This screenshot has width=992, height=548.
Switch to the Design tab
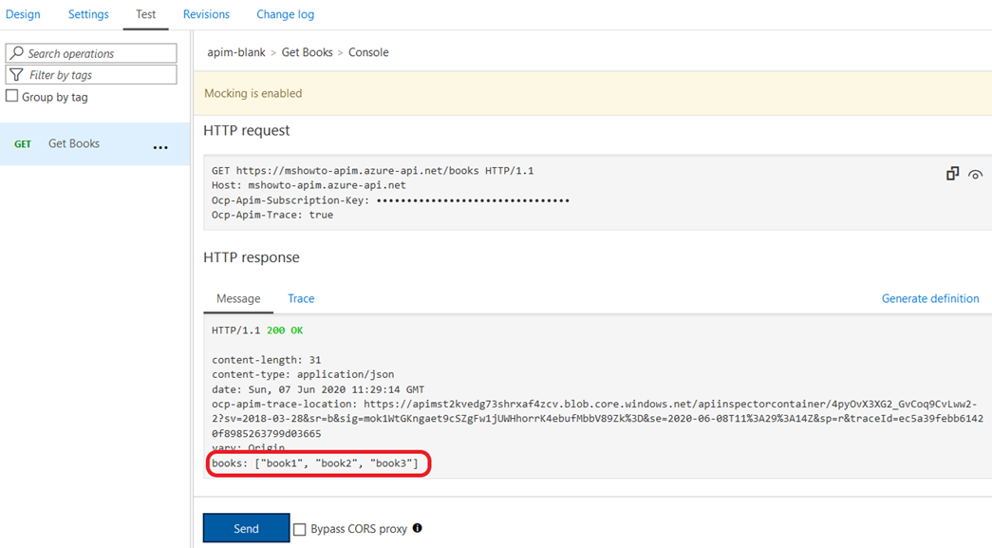click(23, 14)
